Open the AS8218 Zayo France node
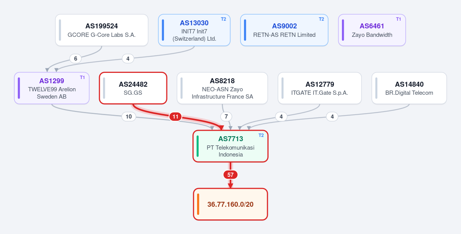The height and width of the screenshot is (234, 461). [222, 88]
